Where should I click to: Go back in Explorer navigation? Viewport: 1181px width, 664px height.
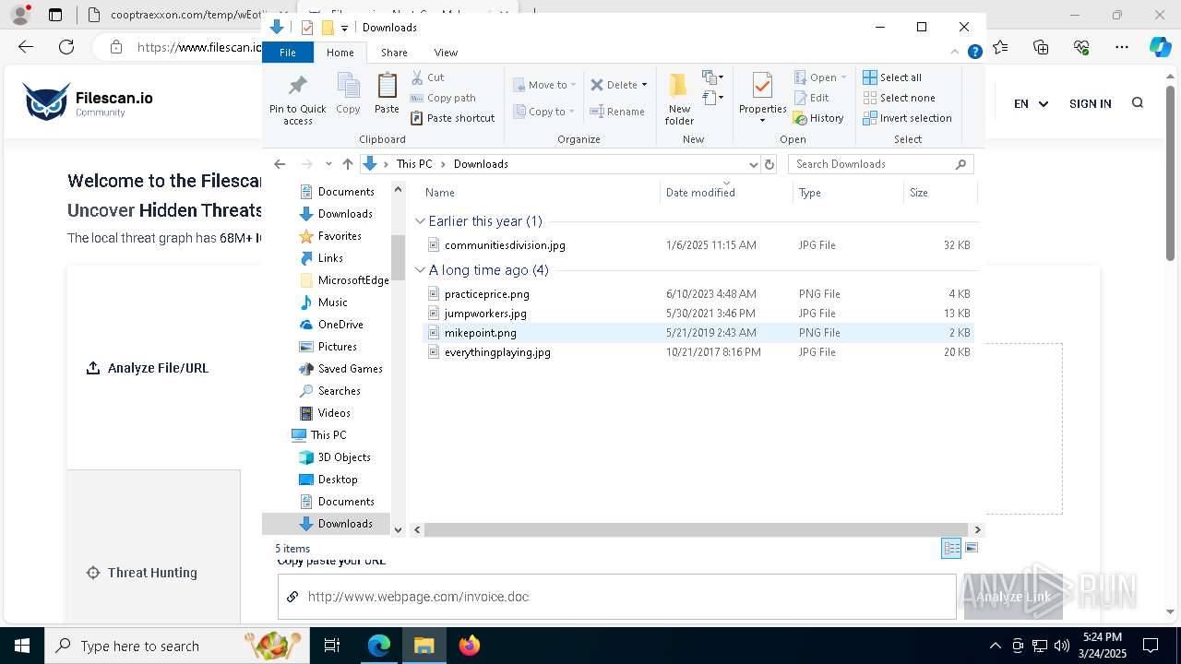280,164
